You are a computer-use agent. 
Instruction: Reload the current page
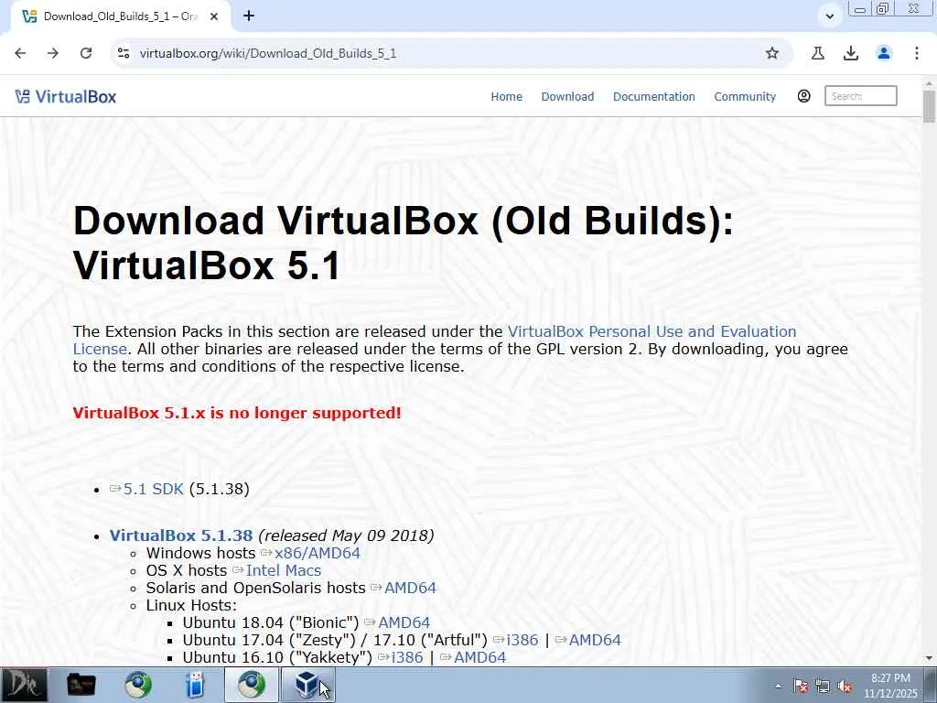86,53
